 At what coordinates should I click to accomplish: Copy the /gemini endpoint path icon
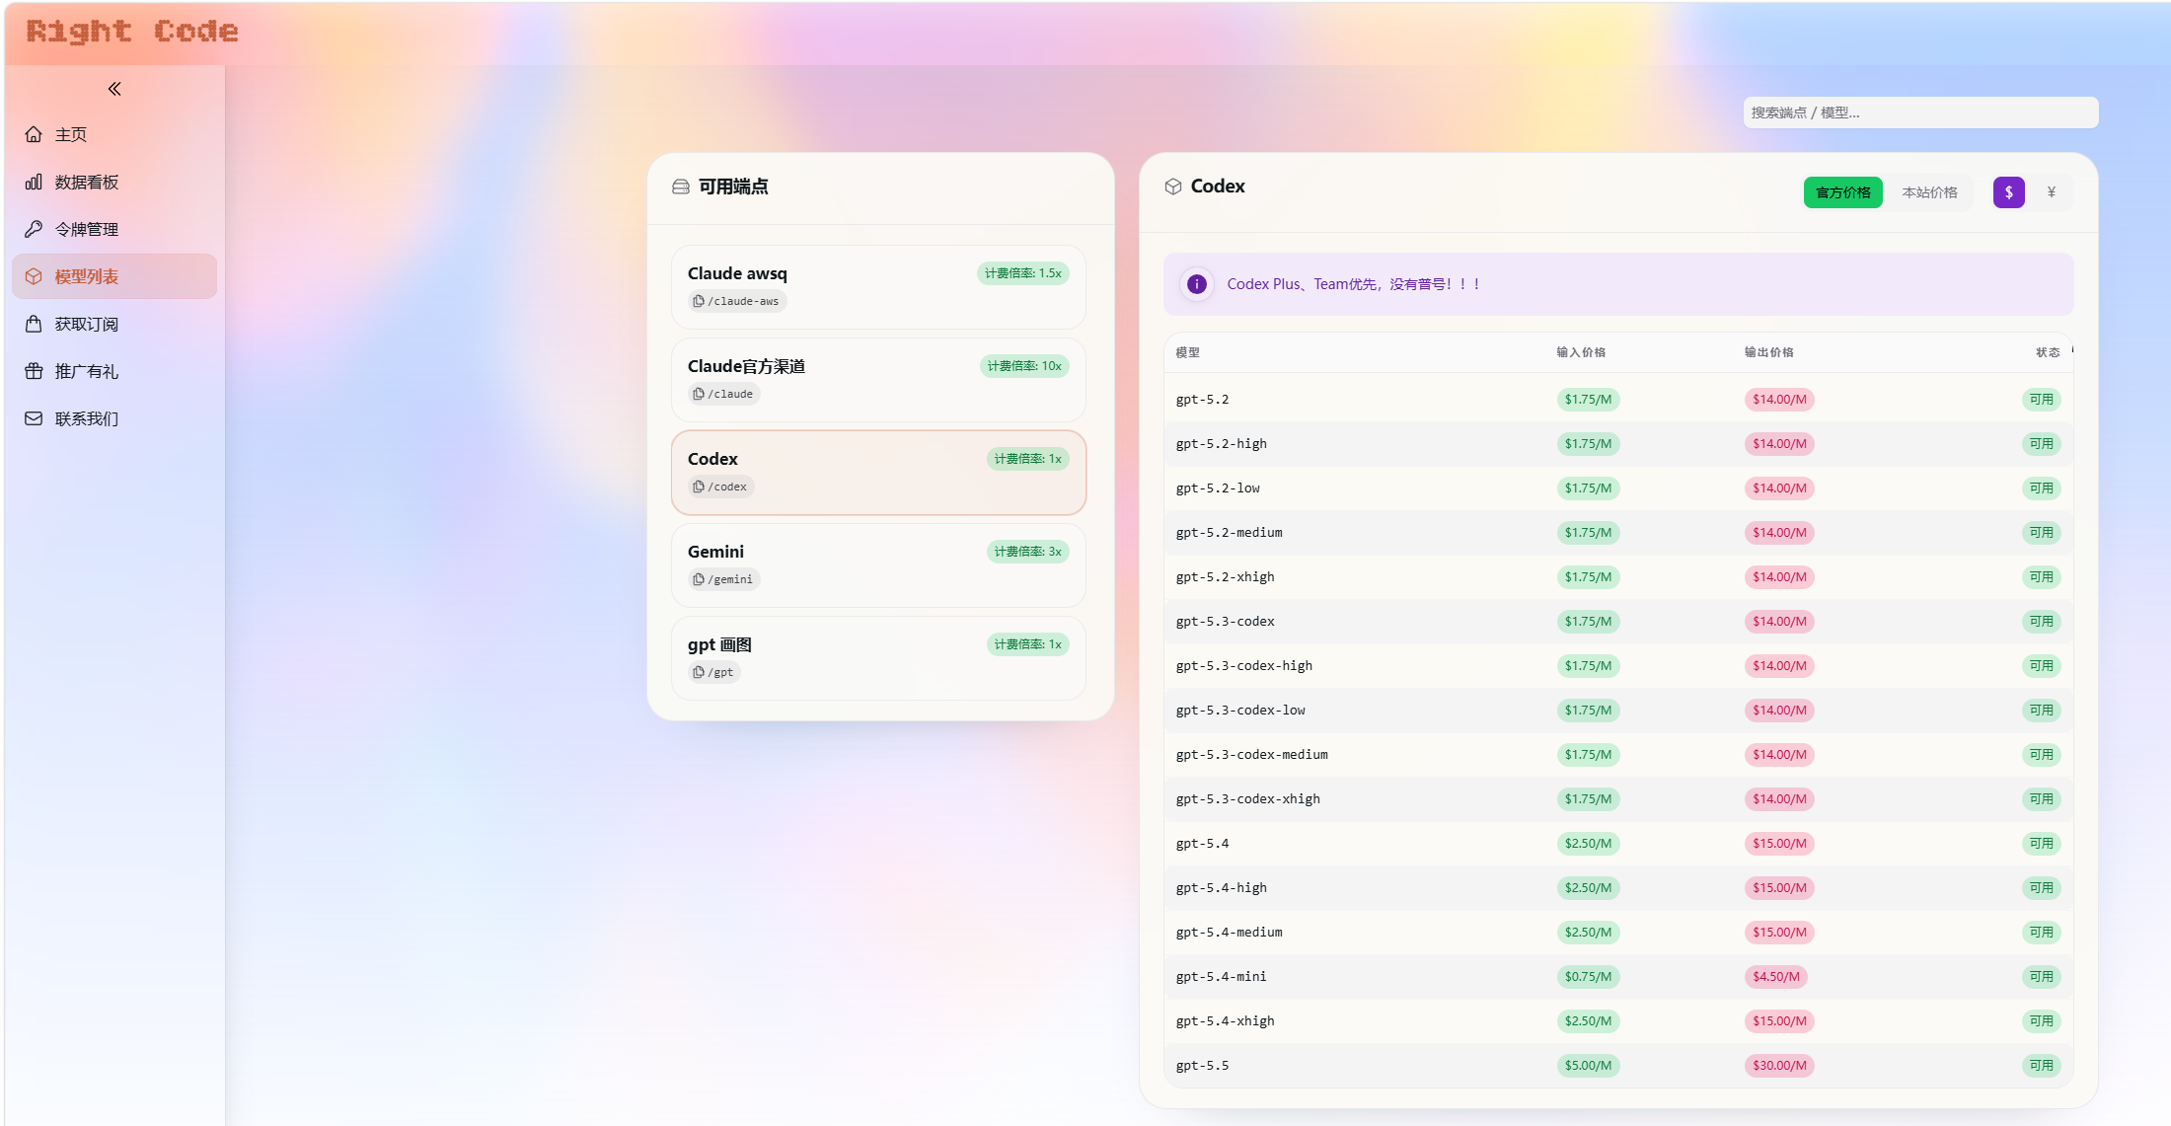[699, 579]
